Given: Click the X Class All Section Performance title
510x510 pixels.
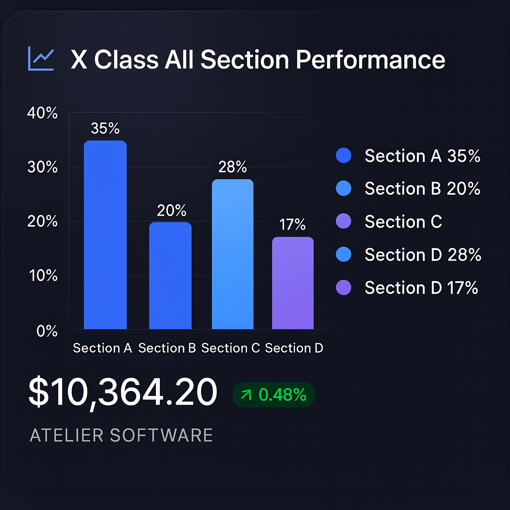Looking at the screenshot, I should click(x=258, y=60).
